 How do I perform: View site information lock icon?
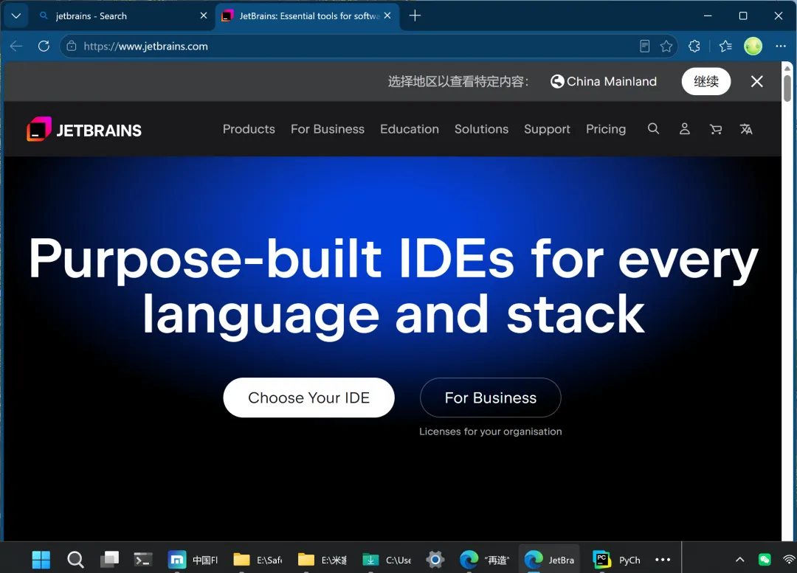(x=72, y=46)
